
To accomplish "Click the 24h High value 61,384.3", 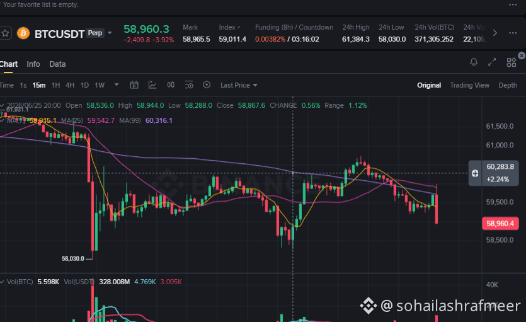I will click(x=355, y=39).
